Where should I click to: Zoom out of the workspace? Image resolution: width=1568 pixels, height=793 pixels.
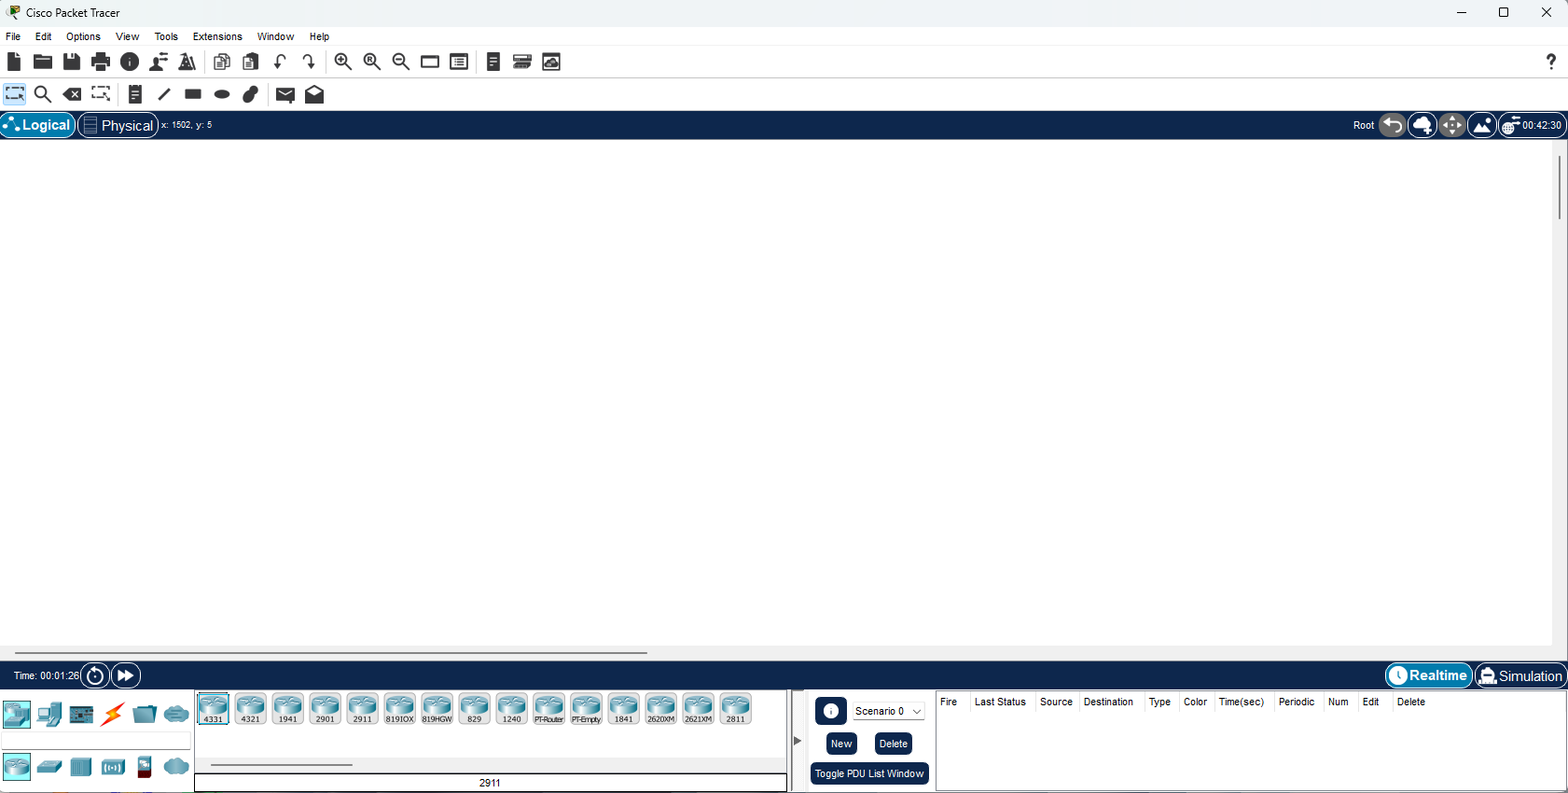[x=401, y=62]
